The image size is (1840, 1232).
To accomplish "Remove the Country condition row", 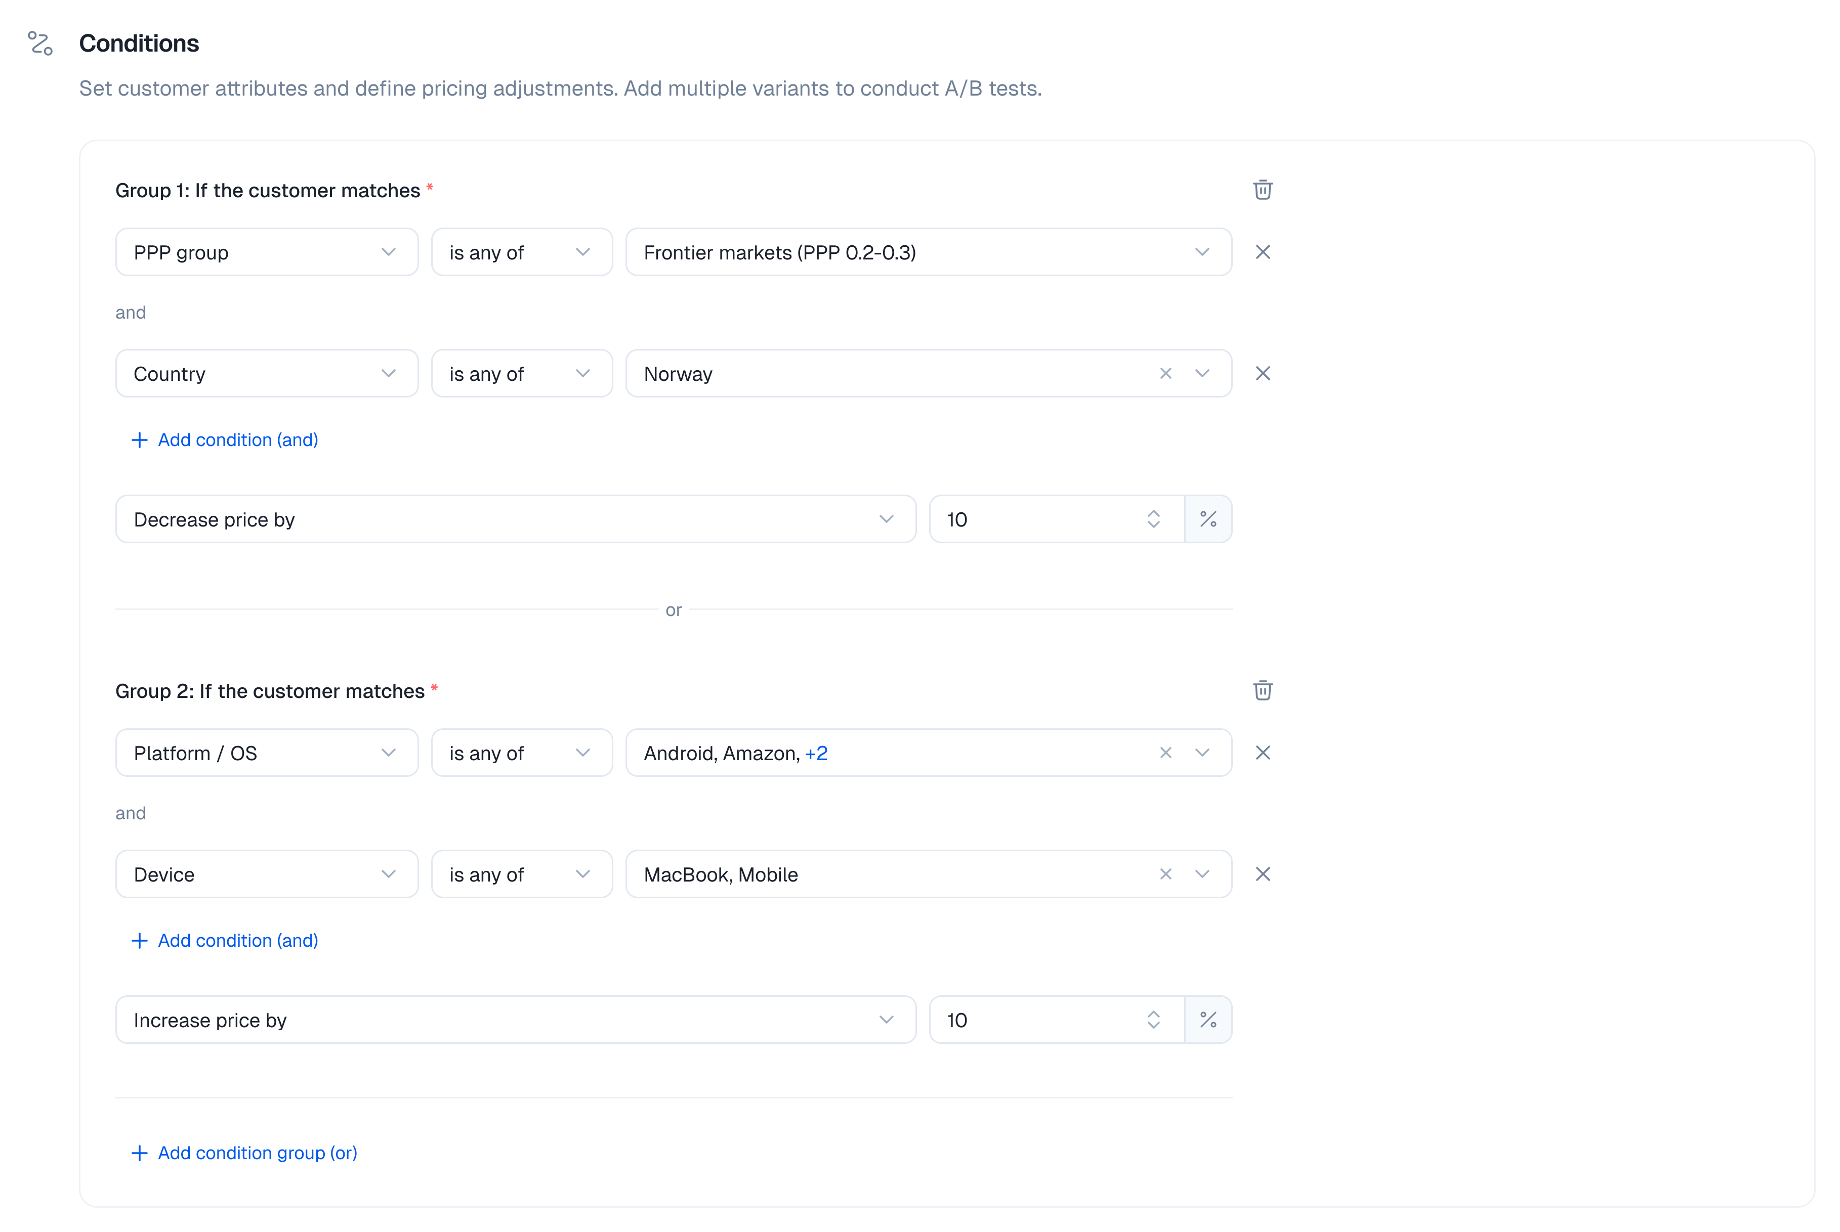I will pos(1262,373).
